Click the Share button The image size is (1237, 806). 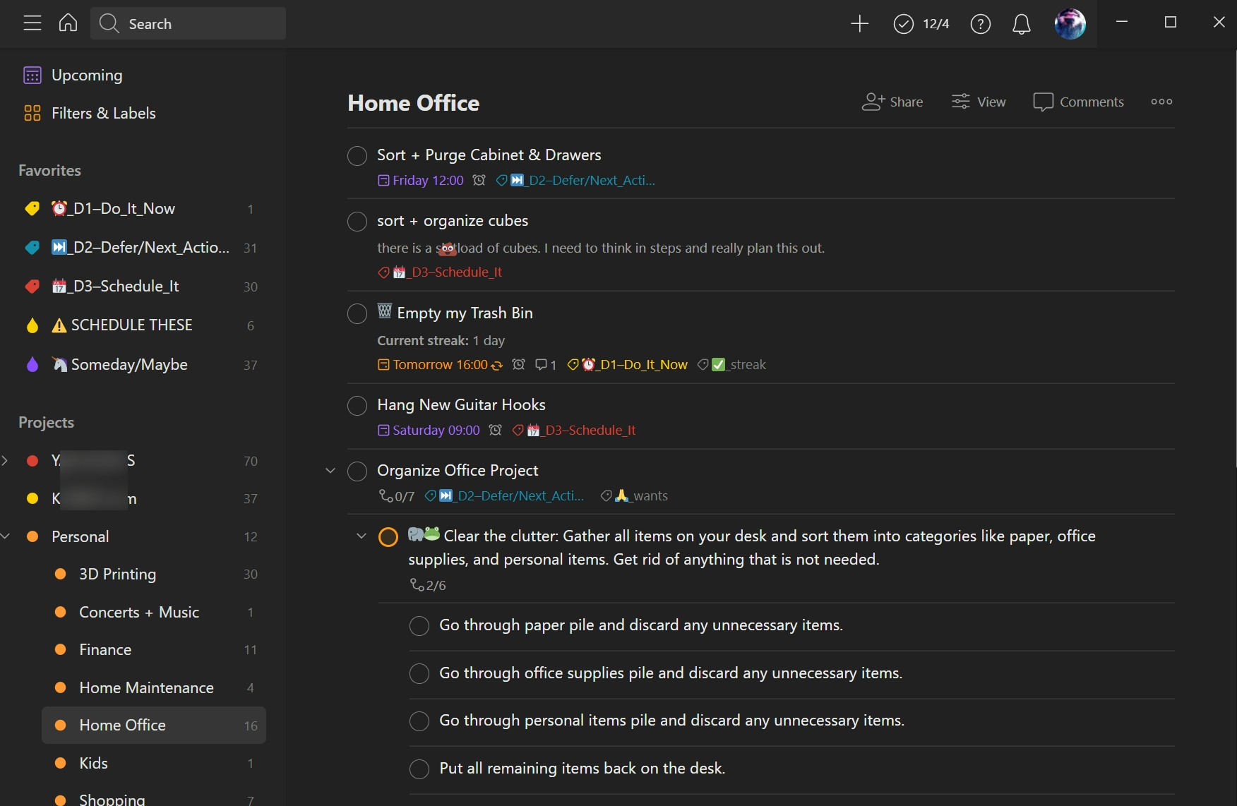click(x=892, y=102)
